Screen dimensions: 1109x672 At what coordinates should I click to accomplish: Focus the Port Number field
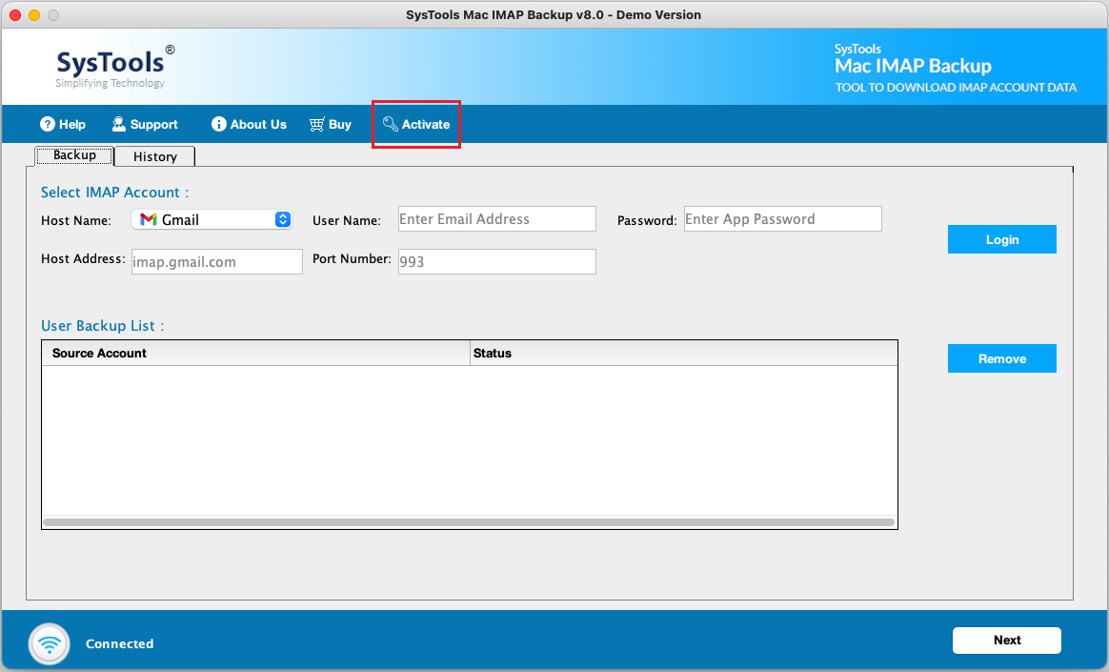point(497,262)
